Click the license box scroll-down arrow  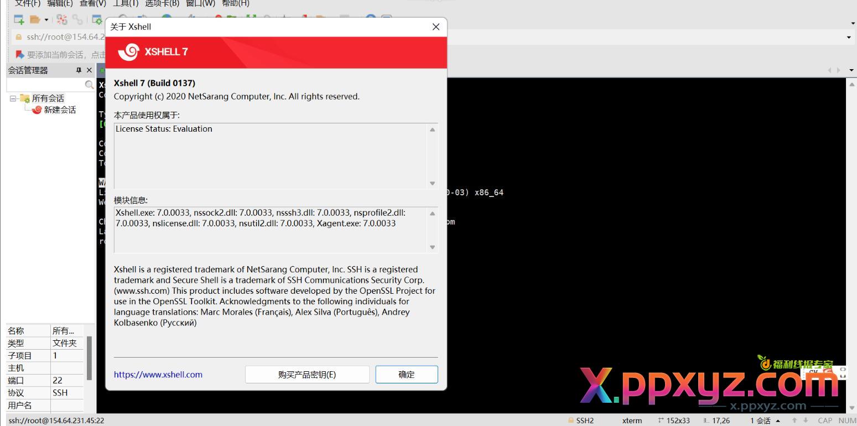(x=433, y=183)
